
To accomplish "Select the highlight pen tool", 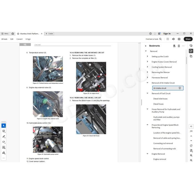I will tap(4, 136).
